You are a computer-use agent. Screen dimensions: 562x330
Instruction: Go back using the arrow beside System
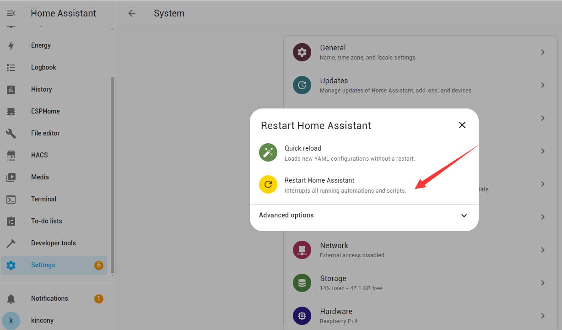click(x=132, y=13)
